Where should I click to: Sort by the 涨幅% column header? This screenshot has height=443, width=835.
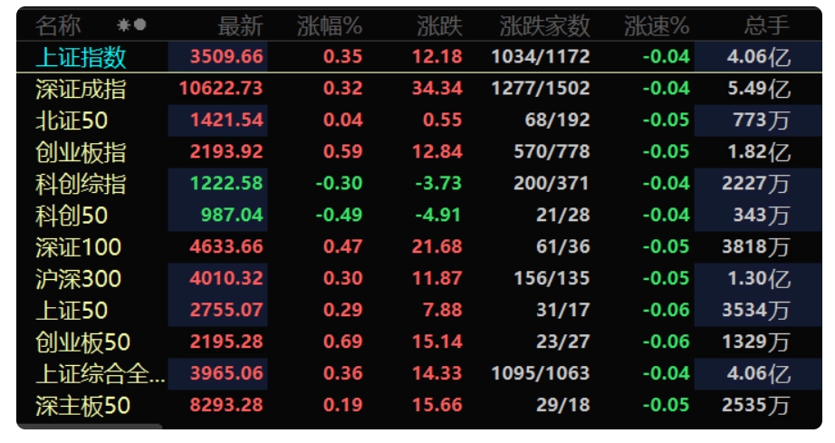pyautogui.click(x=330, y=25)
